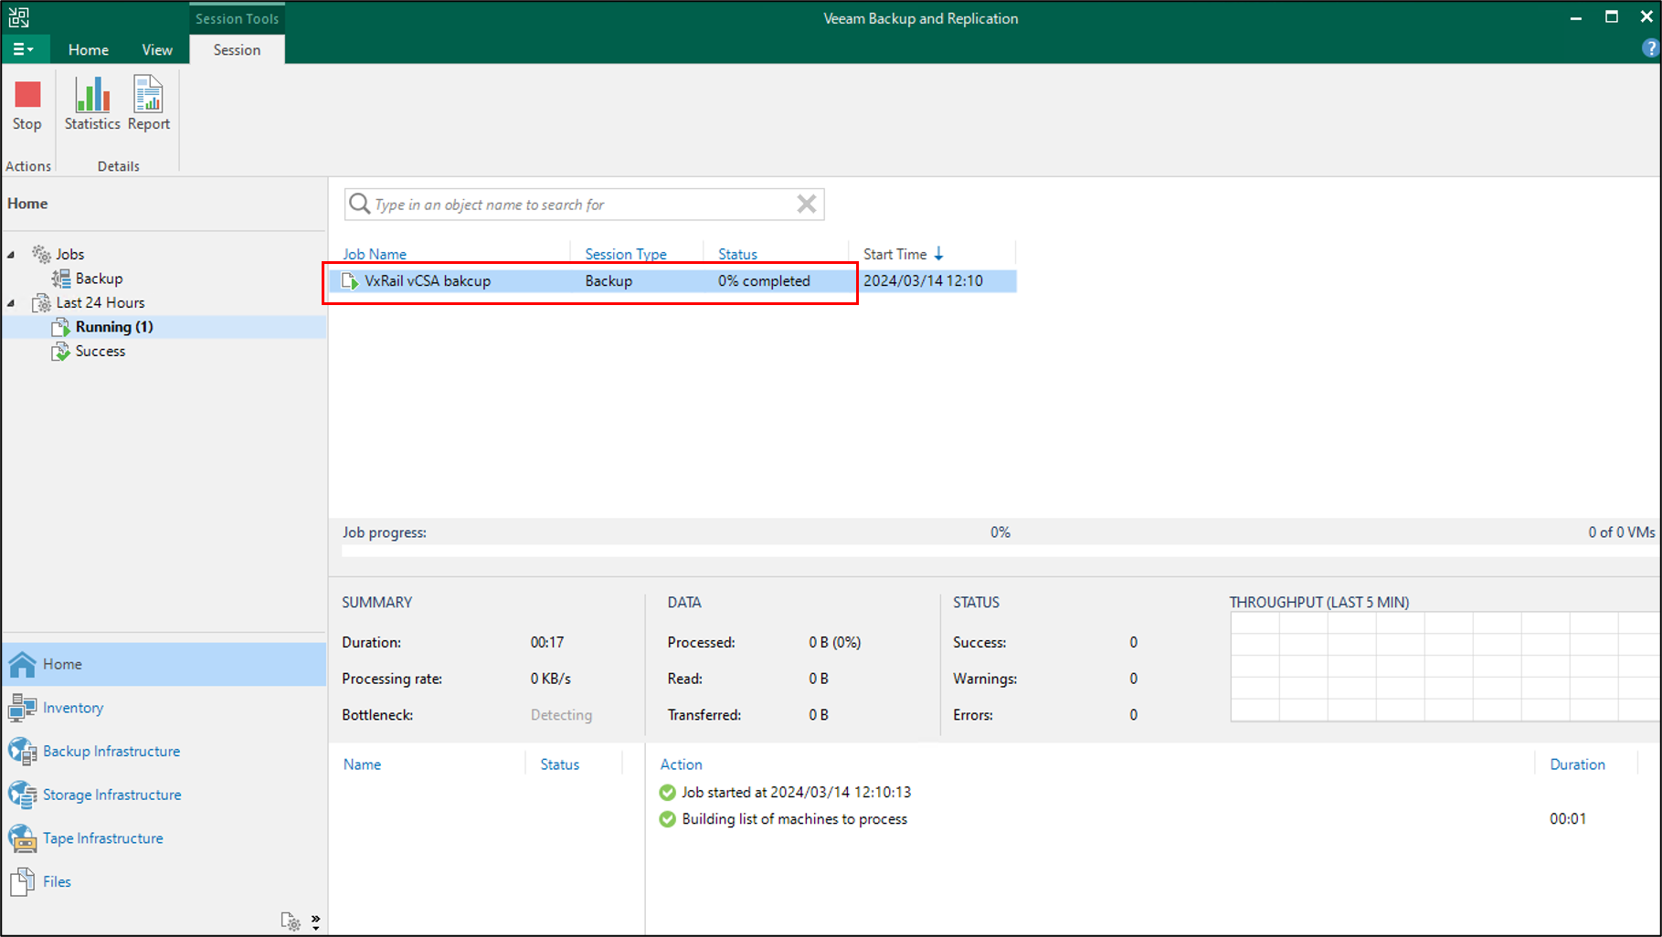The width and height of the screenshot is (1662, 937).
Task: Select the VxRail vCSA bakcup job row
Action: pyautogui.click(x=672, y=281)
